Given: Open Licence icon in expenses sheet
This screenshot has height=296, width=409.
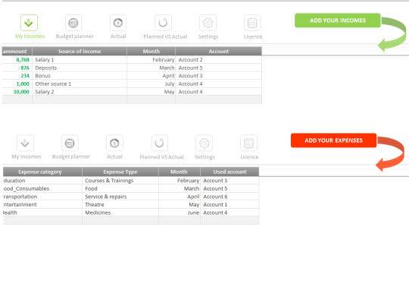Looking at the screenshot, I should 248,143.
